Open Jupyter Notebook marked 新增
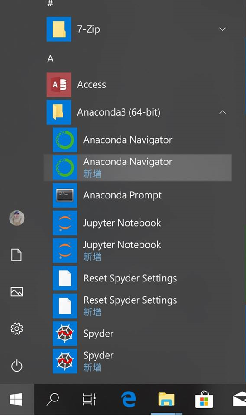This screenshot has width=246, height=416. pos(65,251)
